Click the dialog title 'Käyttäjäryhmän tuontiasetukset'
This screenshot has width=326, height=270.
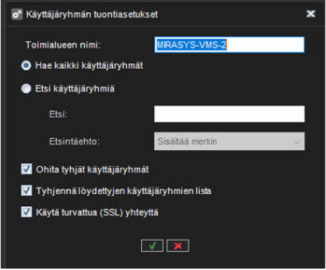(92, 15)
